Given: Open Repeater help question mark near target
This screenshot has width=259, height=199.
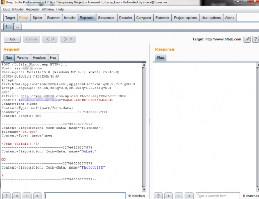Looking at the screenshot, I should click(255, 39).
